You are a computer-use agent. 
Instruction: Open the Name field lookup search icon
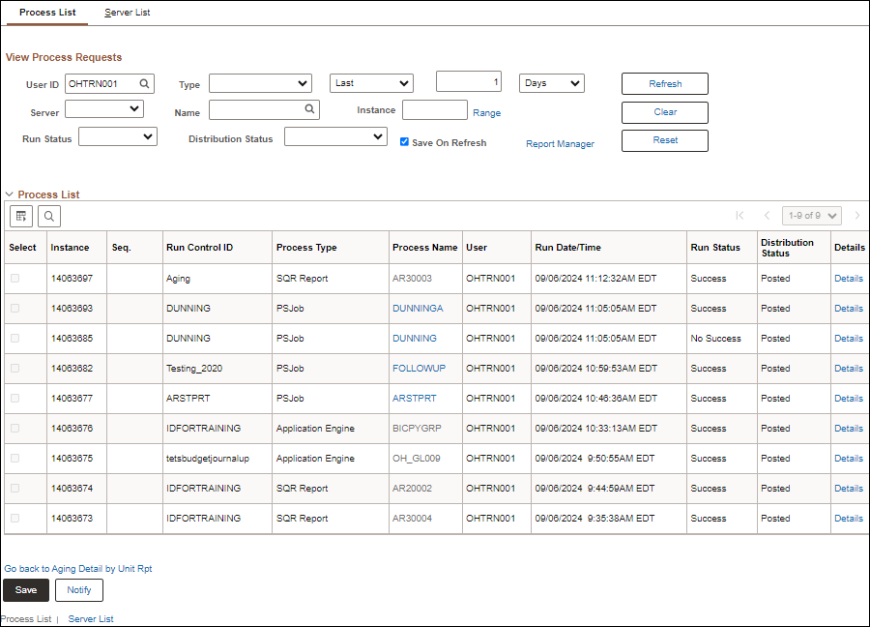click(x=309, y=108)
